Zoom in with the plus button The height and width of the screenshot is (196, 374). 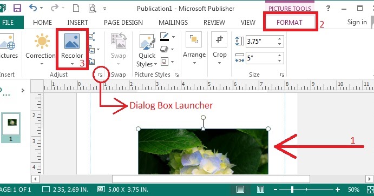[338, 190]
